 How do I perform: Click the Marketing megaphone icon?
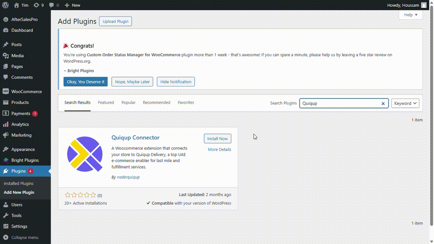(x=6, y=135)
